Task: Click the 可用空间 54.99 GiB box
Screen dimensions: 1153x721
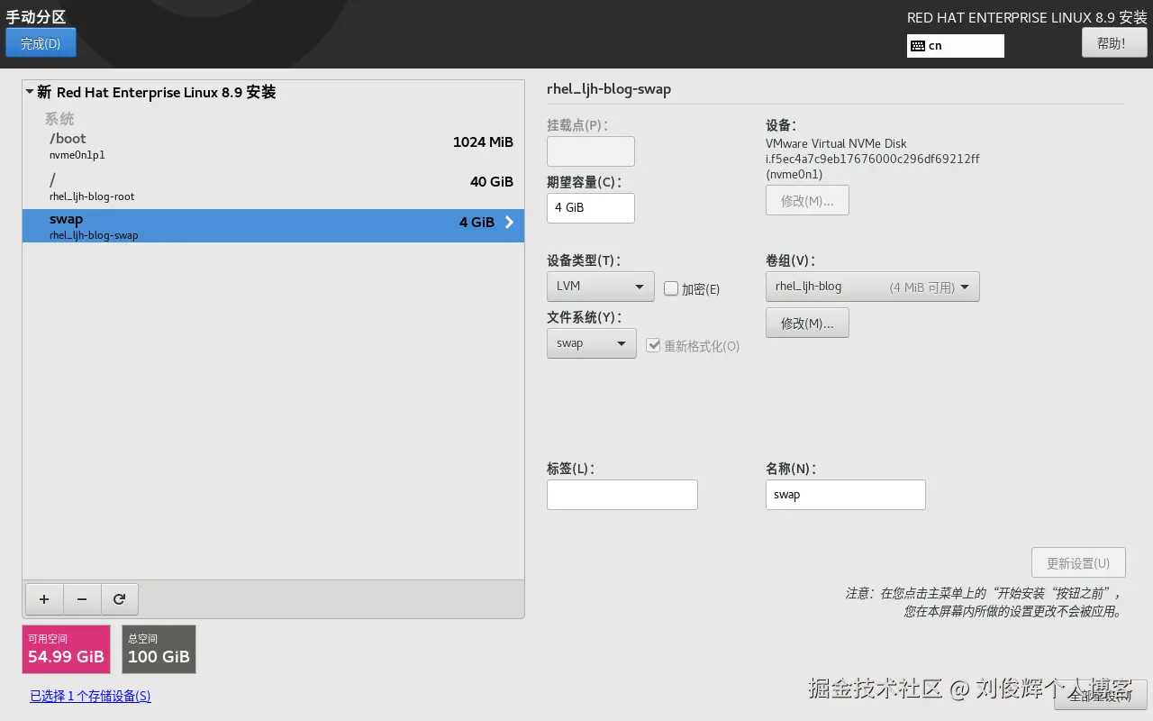Action: (x=67, y=649)
